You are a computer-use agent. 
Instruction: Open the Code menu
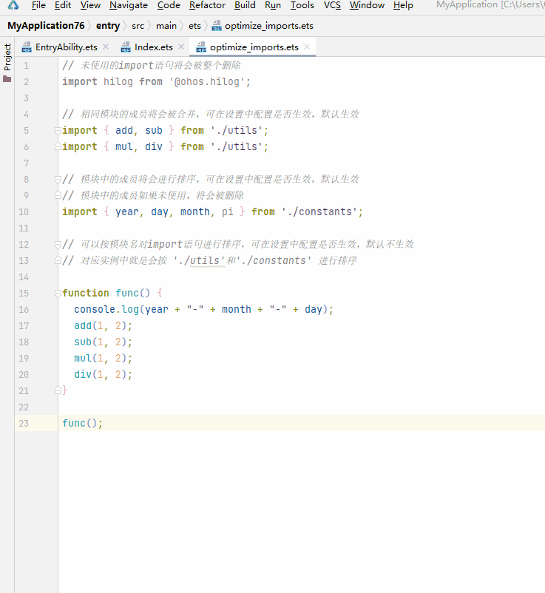[169, 5]
